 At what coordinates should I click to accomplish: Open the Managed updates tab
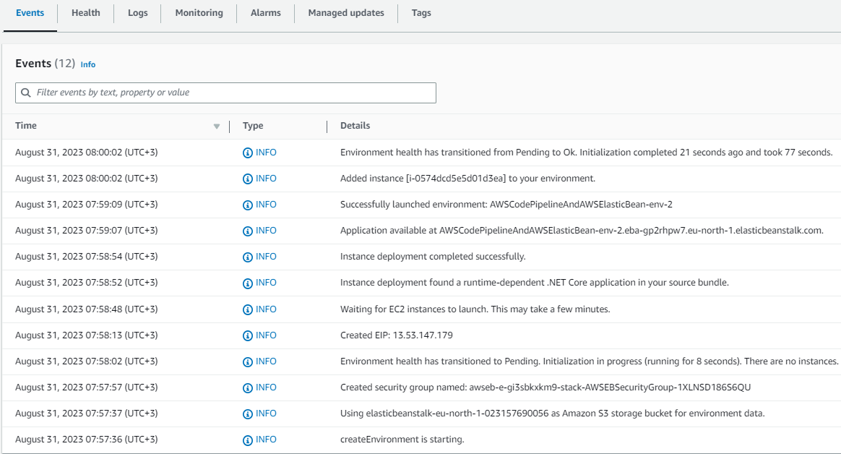(346, 12)
